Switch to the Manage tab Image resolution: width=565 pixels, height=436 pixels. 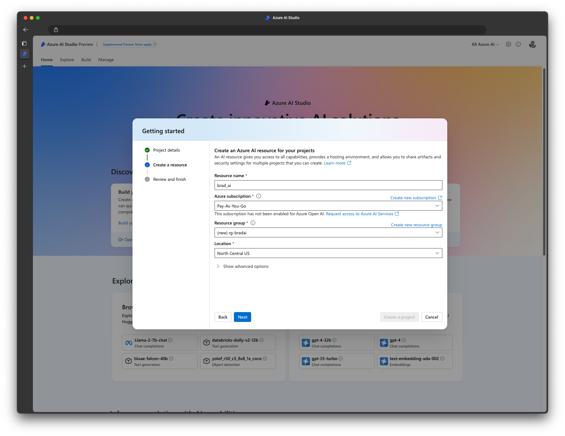[x=106, y=60]
